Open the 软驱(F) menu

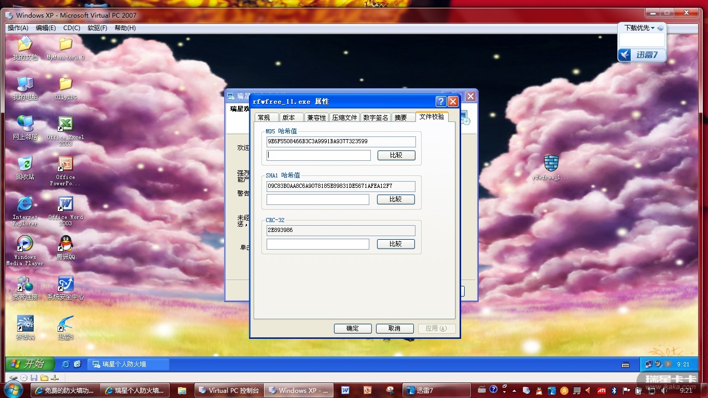[98, 28]
